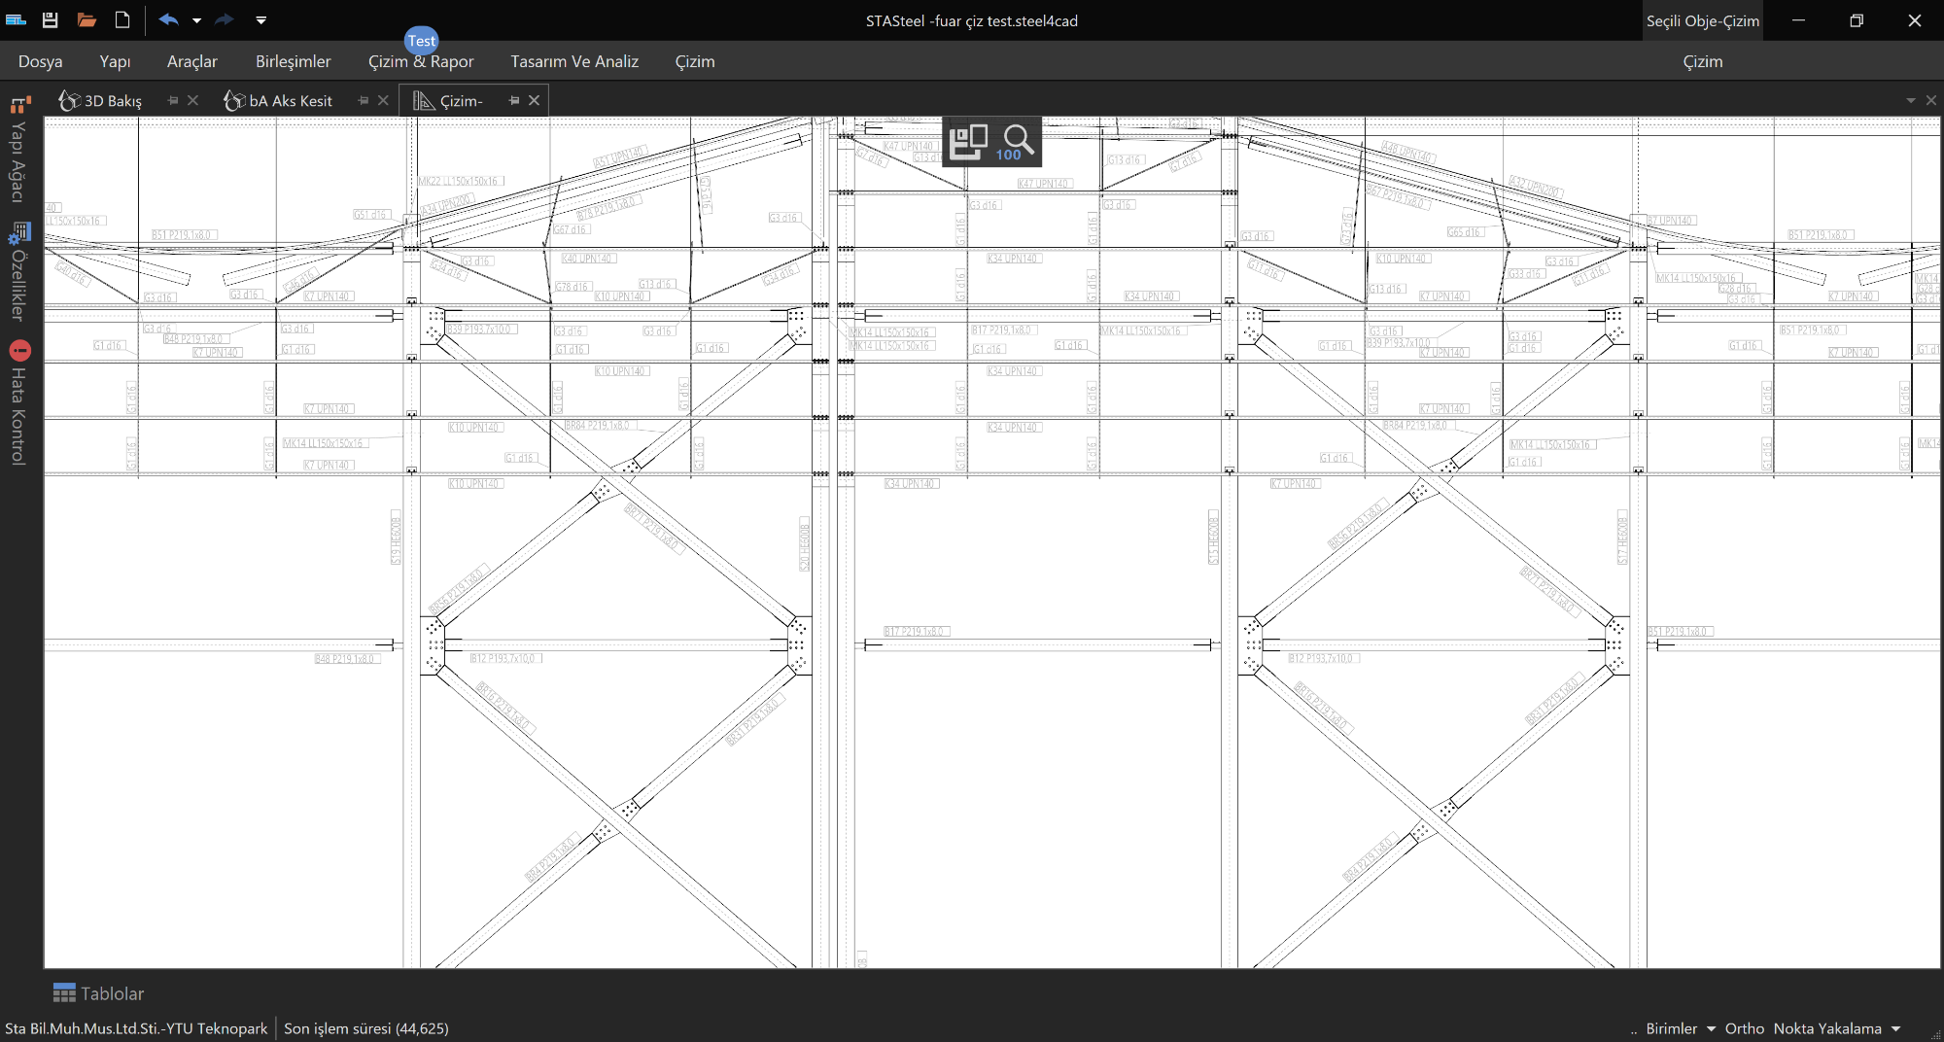Close the bA Aks Kesit tab
This screenshot has height=1042, width=1944.
(x=383, y=100)
